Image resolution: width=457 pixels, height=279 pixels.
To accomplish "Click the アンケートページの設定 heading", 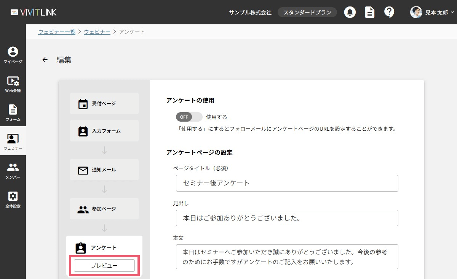I will (x=200, y=152).
